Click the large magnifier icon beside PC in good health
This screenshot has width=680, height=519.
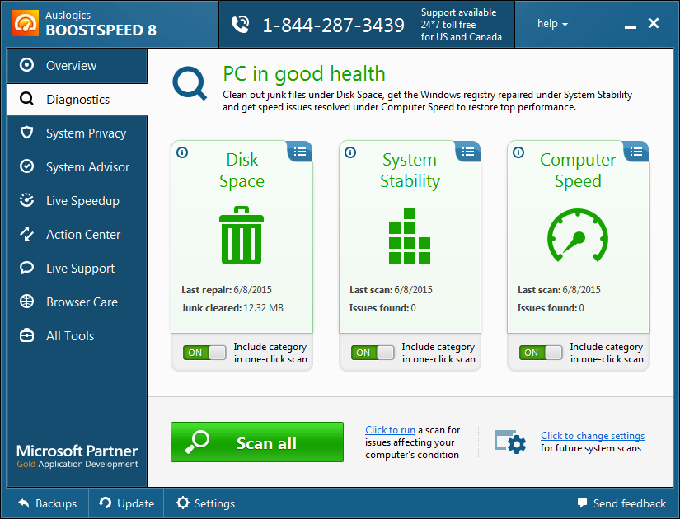click(190, 83)
